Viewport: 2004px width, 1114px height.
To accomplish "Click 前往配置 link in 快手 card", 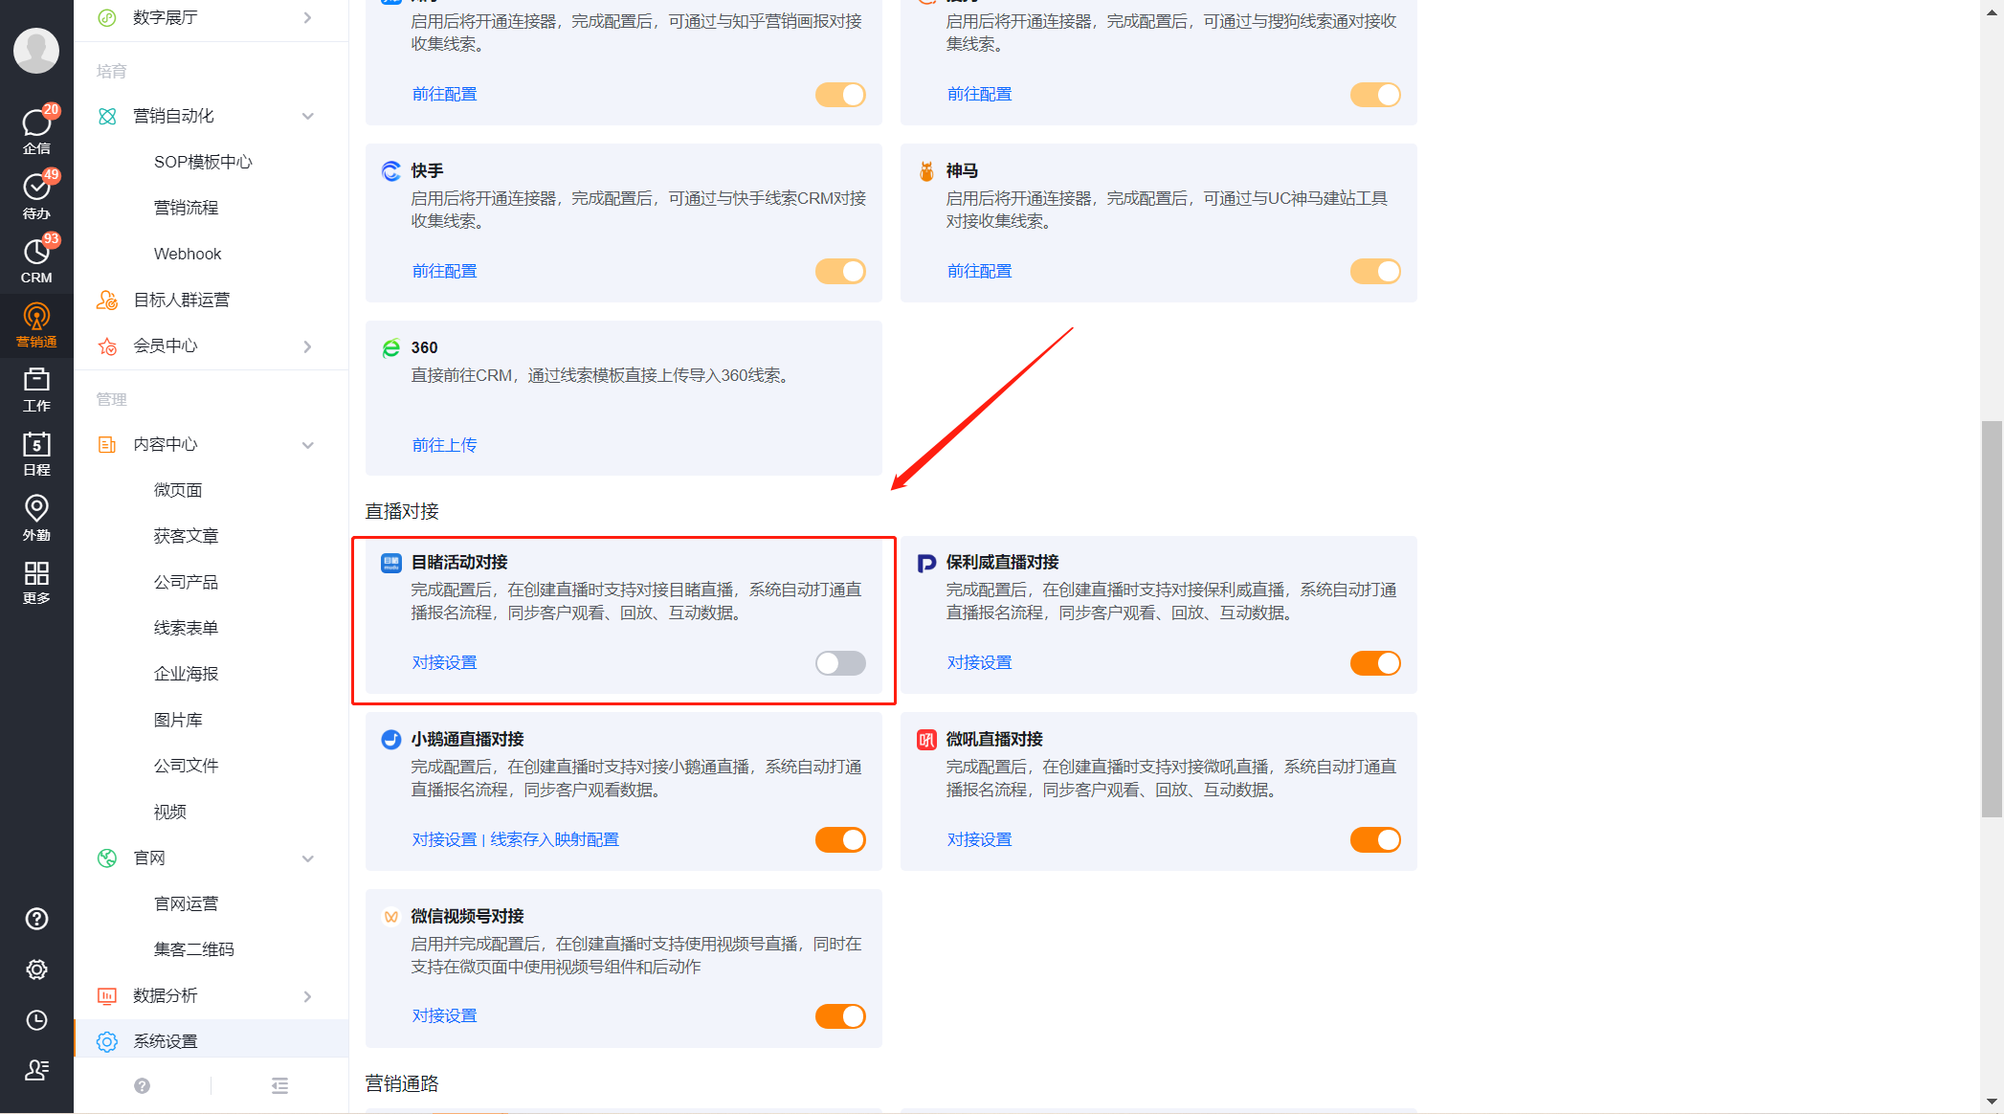I will 444,271.
